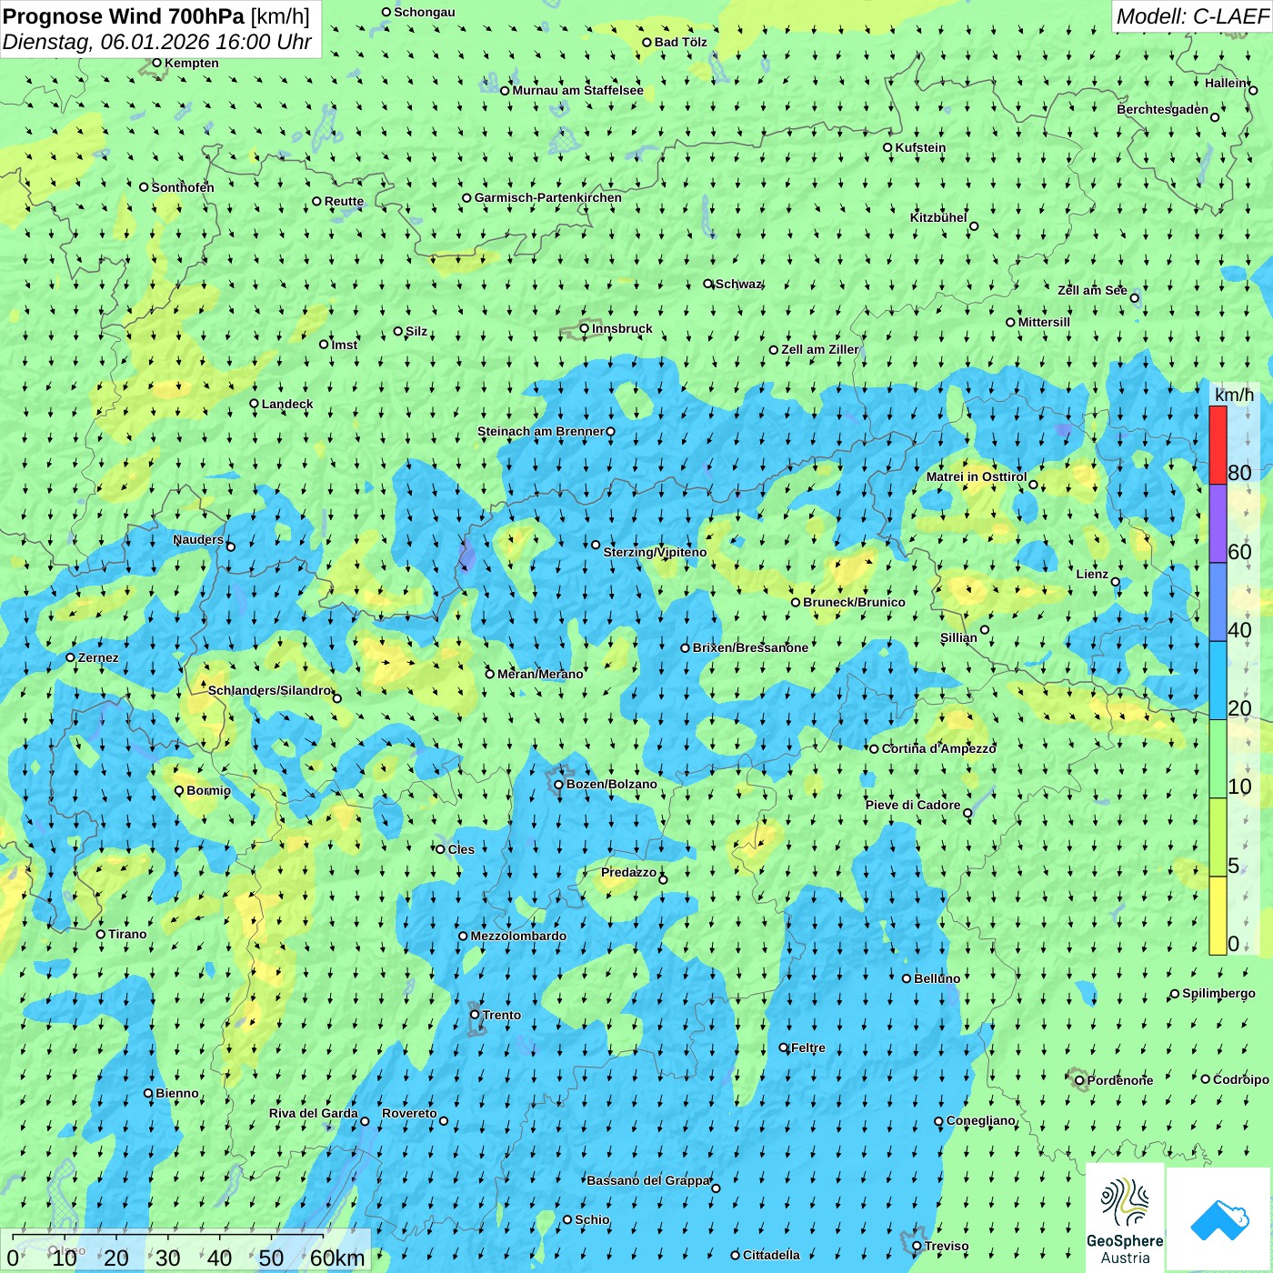
Task: Click the Kufstein marker circle
Action: click(887, 147)
